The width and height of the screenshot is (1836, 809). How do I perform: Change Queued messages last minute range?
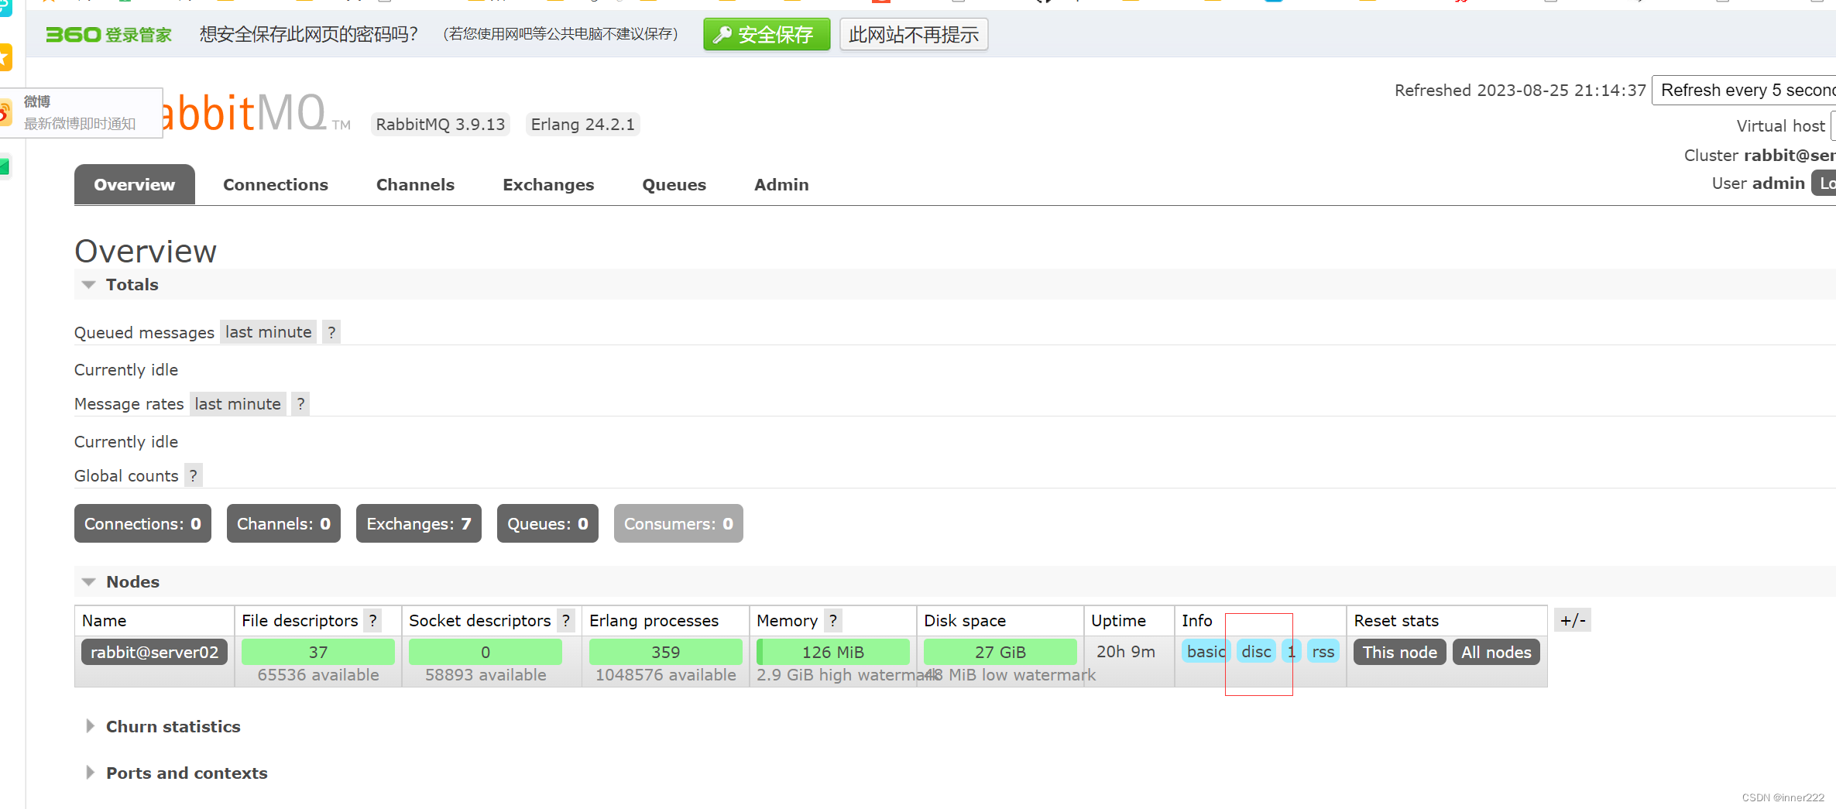pos(268,332)
